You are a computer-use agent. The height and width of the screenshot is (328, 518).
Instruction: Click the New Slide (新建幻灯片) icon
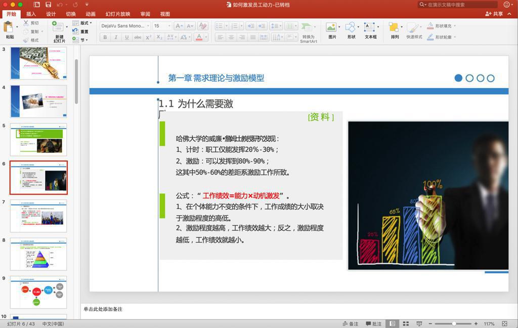coord(58,26)
